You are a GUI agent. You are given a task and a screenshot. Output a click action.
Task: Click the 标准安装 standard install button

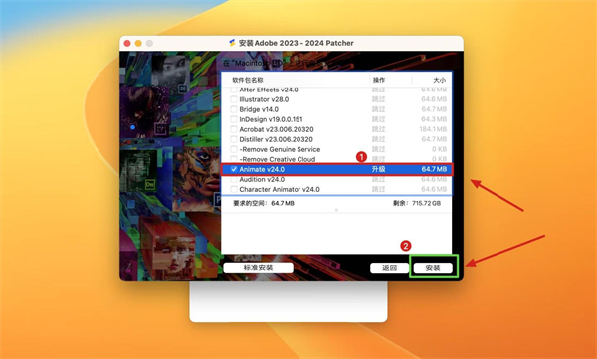pos(258,269)
